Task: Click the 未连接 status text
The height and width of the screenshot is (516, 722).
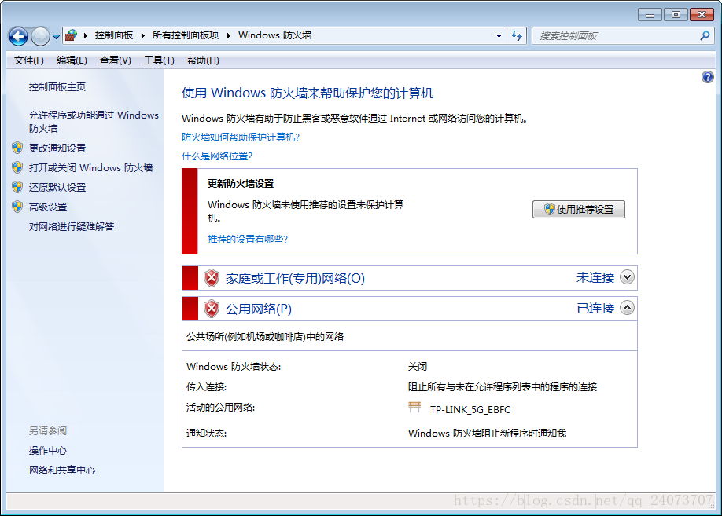Action: (x=595, y=278)
